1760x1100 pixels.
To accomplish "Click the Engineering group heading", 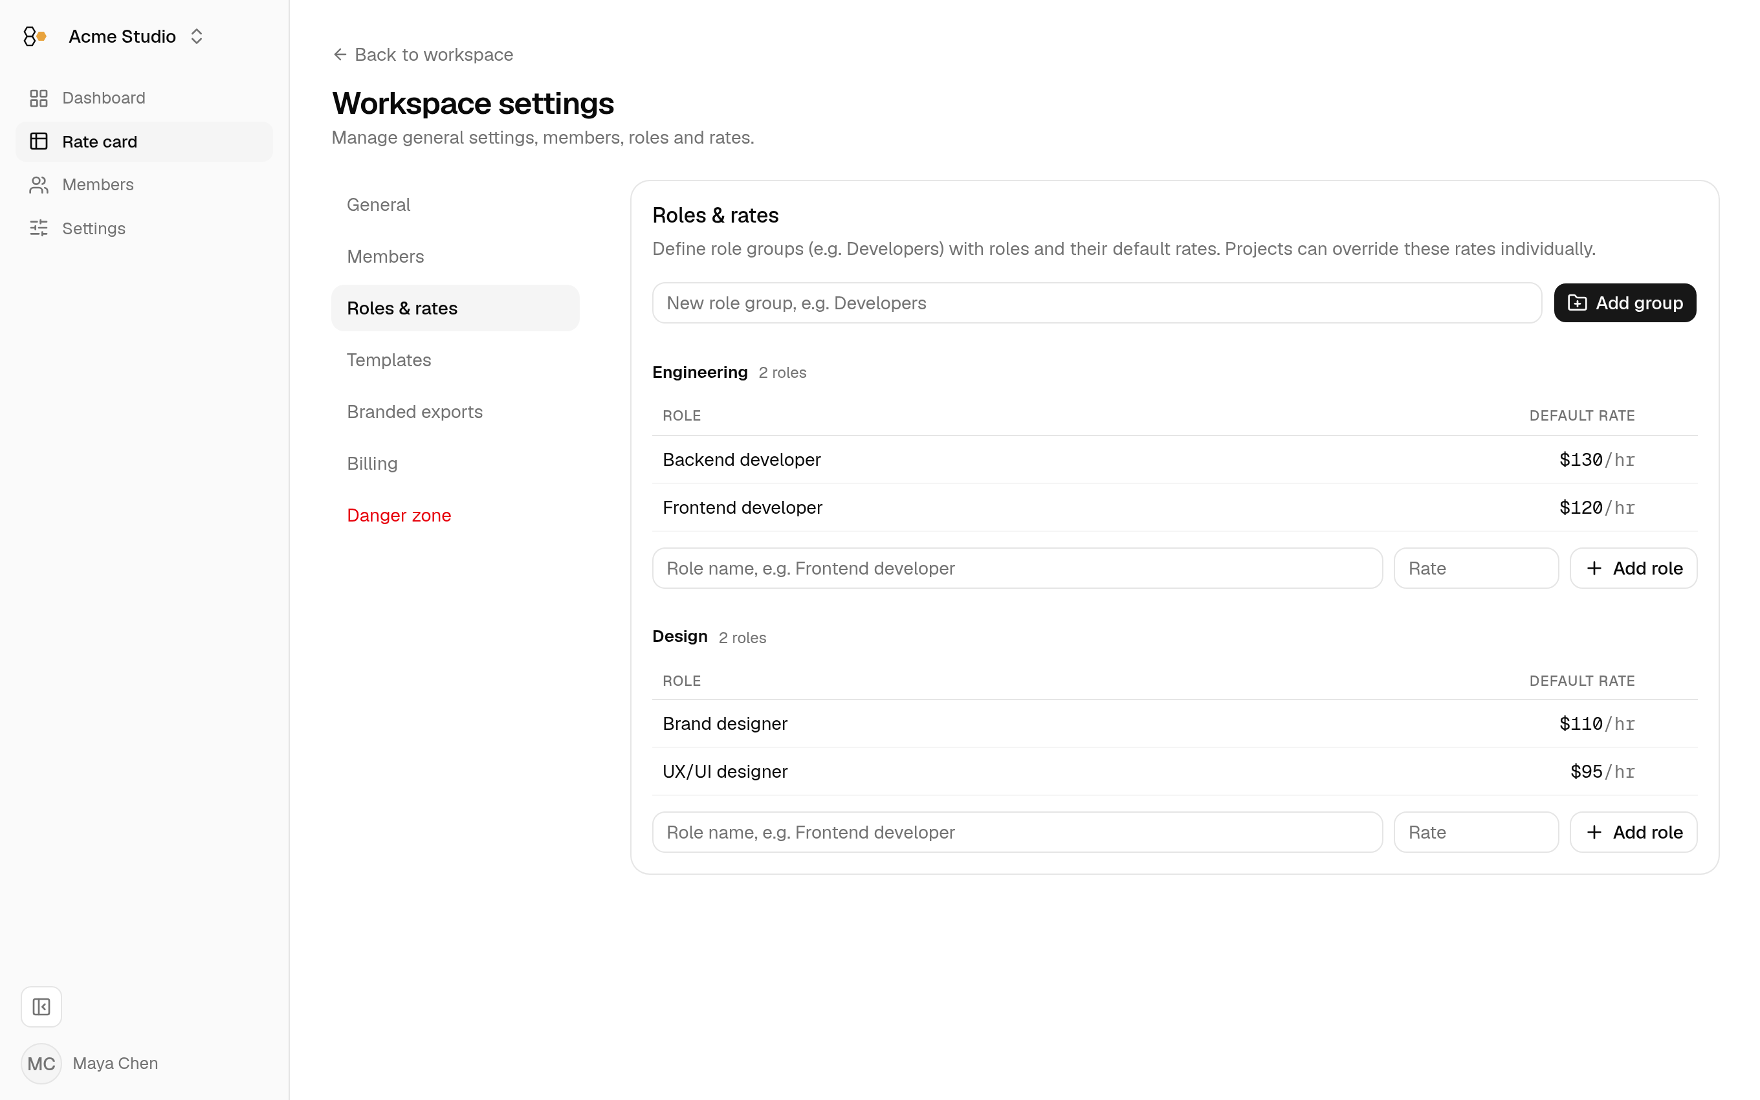I will click(x=699, y=373).
